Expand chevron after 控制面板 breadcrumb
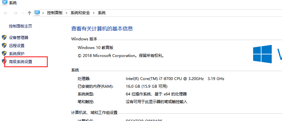 click(66, 13)
